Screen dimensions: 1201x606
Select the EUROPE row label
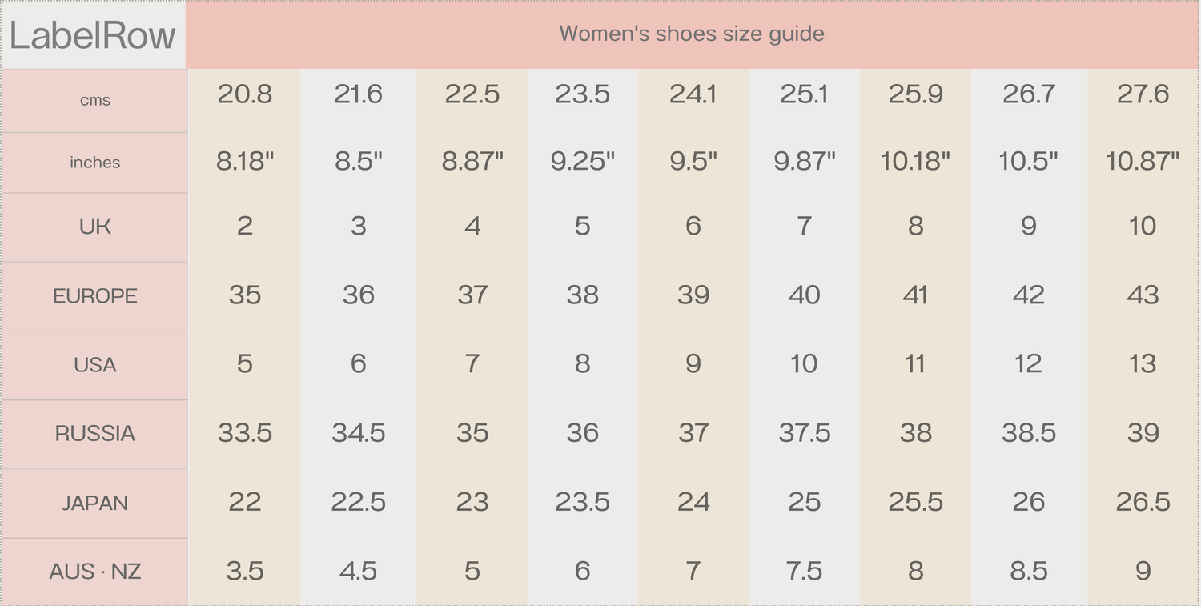point(94,296)
